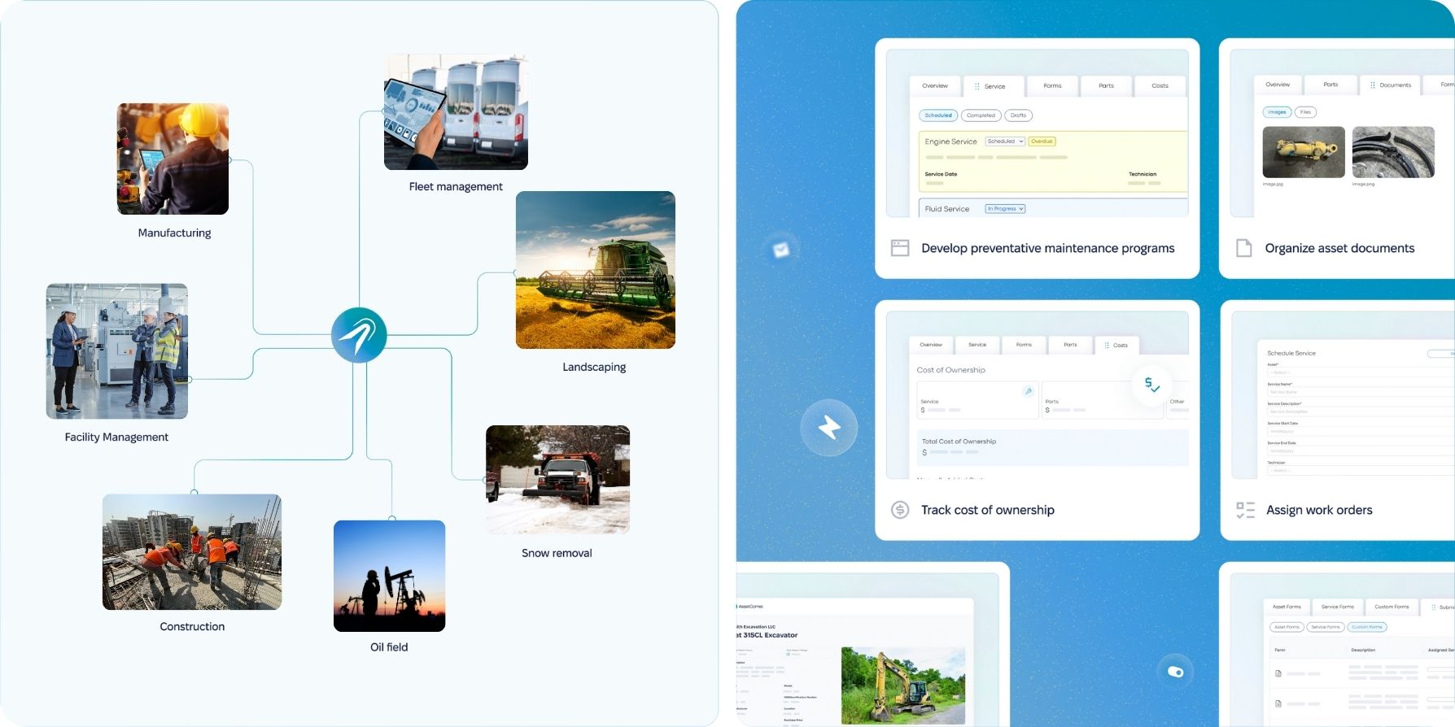Select the Custom Forms tab in the forms card
1455x727 pixels.
coord(1392,607)
